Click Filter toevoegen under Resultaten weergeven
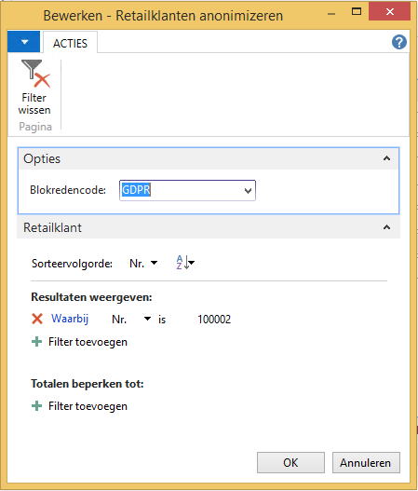 (x=88, y=342)
